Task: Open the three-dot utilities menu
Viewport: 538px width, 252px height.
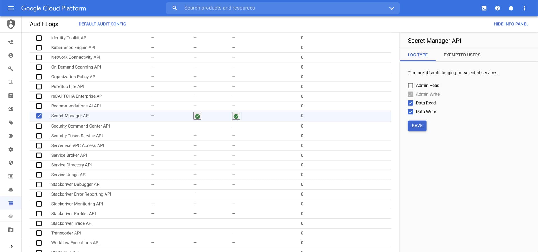Action: pos(524,8)
